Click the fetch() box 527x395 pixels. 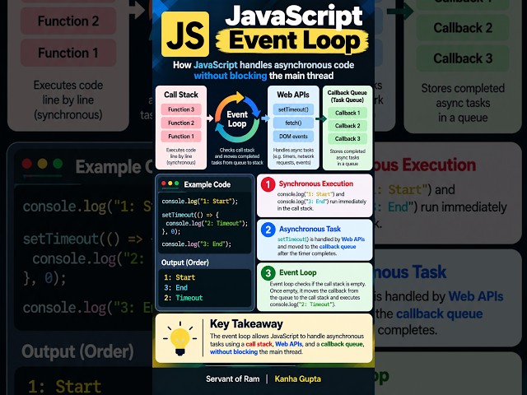click(293, 123)
